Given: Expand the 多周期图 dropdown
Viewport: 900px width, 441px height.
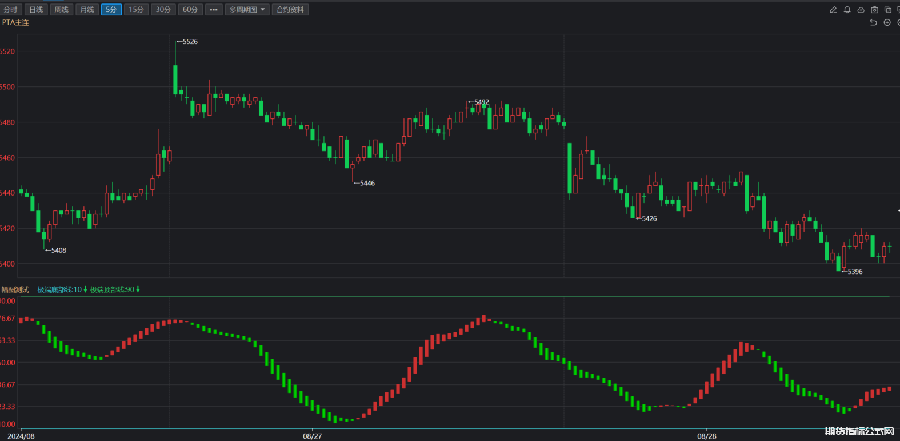Looking at the screenshot, I should click(x=247, y=10).
